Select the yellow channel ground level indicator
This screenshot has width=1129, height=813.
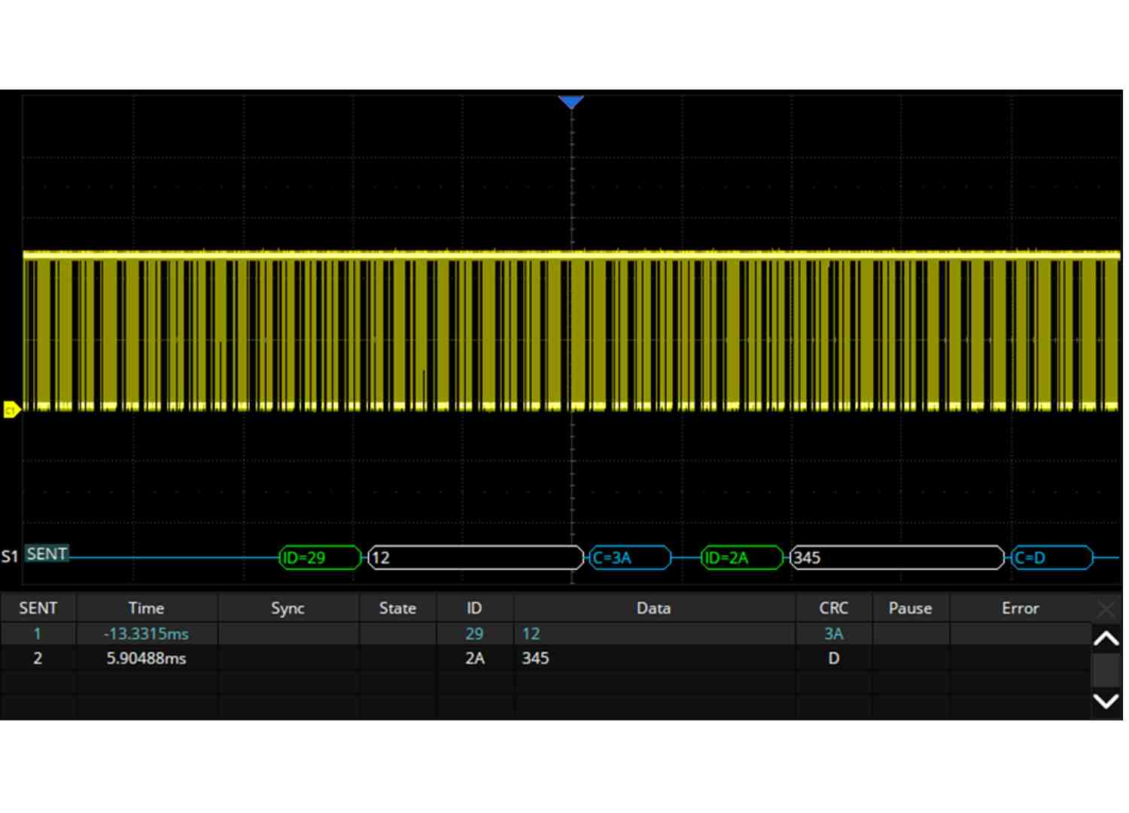[x=11, y=410]
